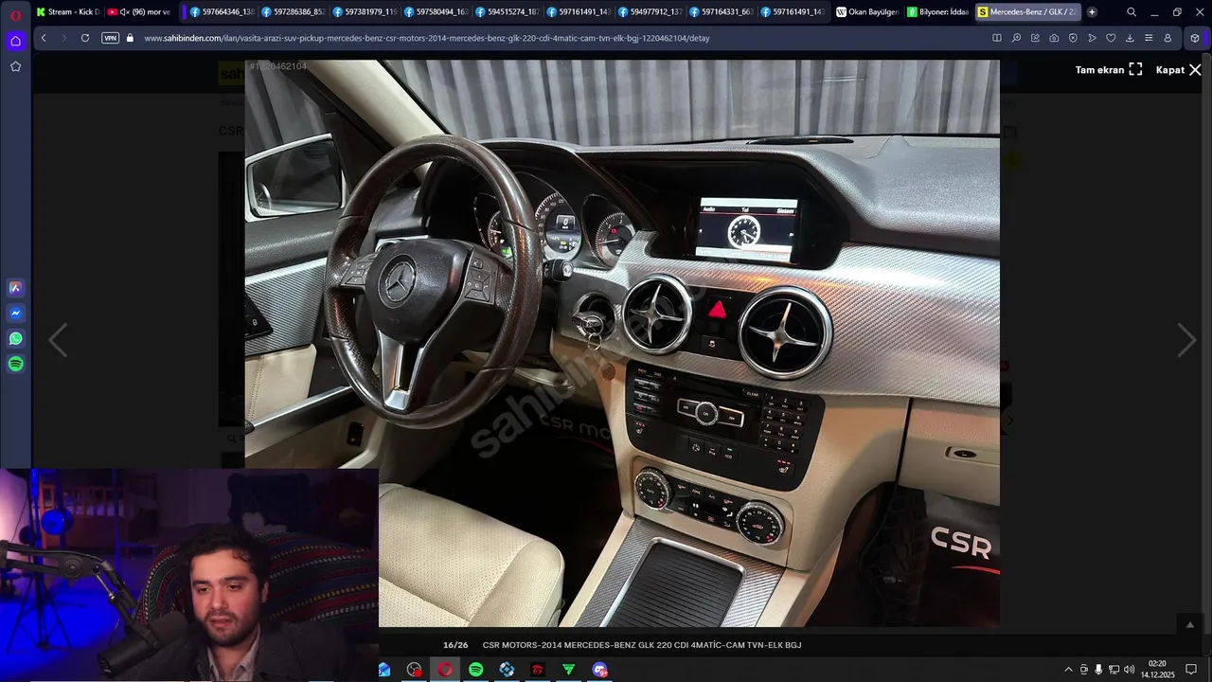Open the Windows notification center

click(1191, 670)
